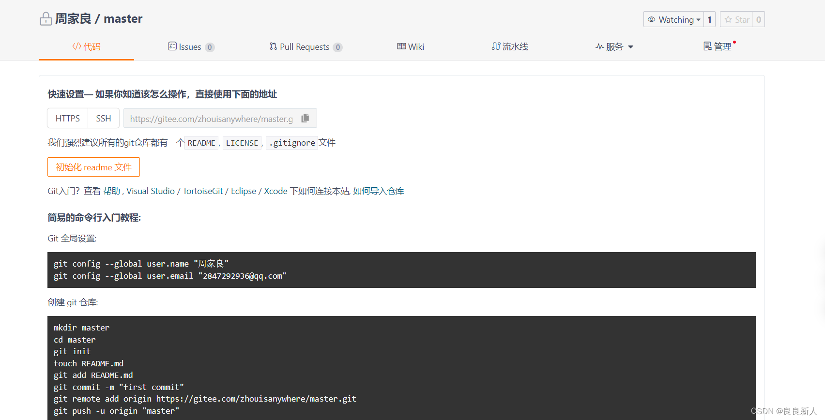Click the LICENSE tag label

(242, 143)
